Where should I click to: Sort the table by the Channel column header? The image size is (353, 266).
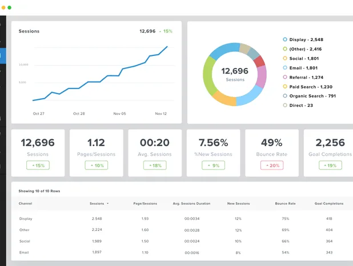coord(25,203)
